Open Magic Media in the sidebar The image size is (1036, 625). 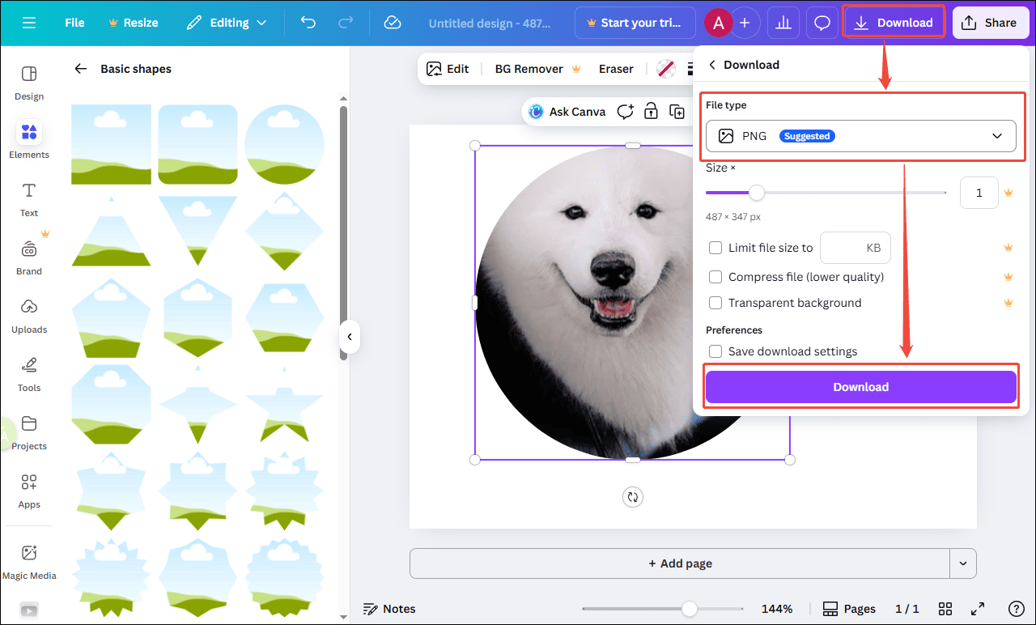tap(29, 561)
